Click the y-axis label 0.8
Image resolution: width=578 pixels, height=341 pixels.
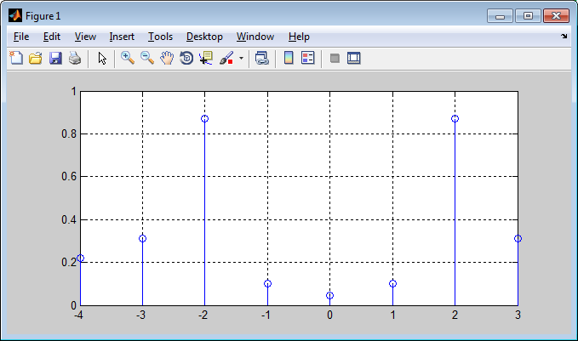pos(69,134)
